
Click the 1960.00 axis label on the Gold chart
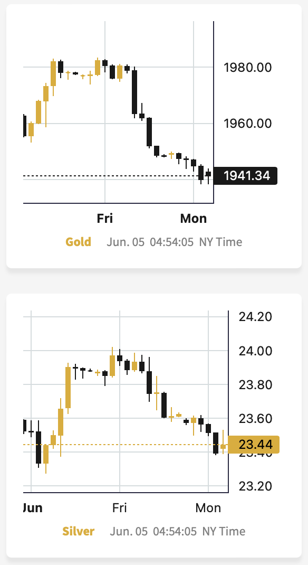247,124
